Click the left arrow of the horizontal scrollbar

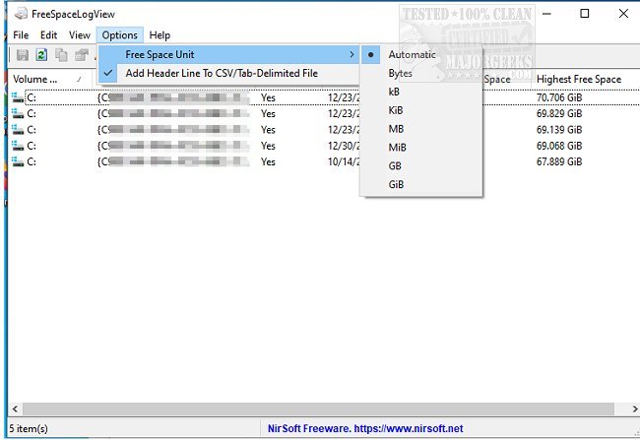coord(15,409)
